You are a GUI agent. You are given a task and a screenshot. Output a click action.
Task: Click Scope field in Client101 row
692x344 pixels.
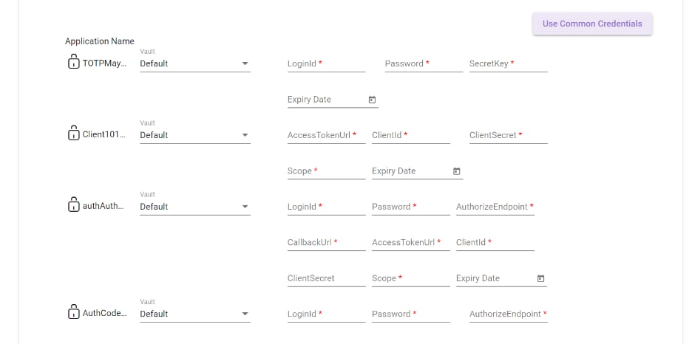326,171
